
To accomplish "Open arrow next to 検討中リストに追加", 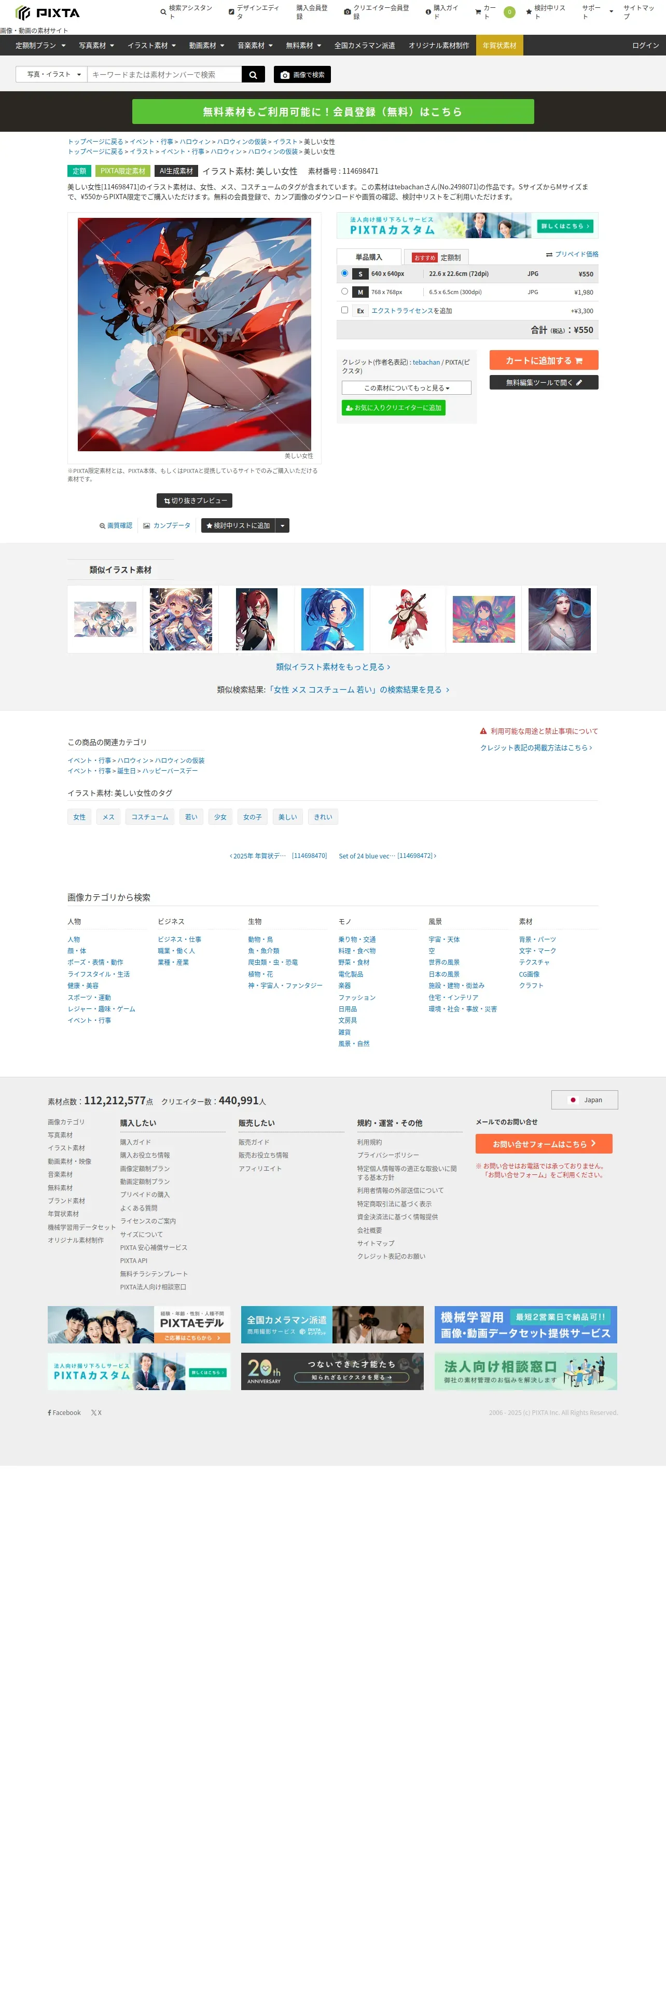I will [x=283, y=525].
